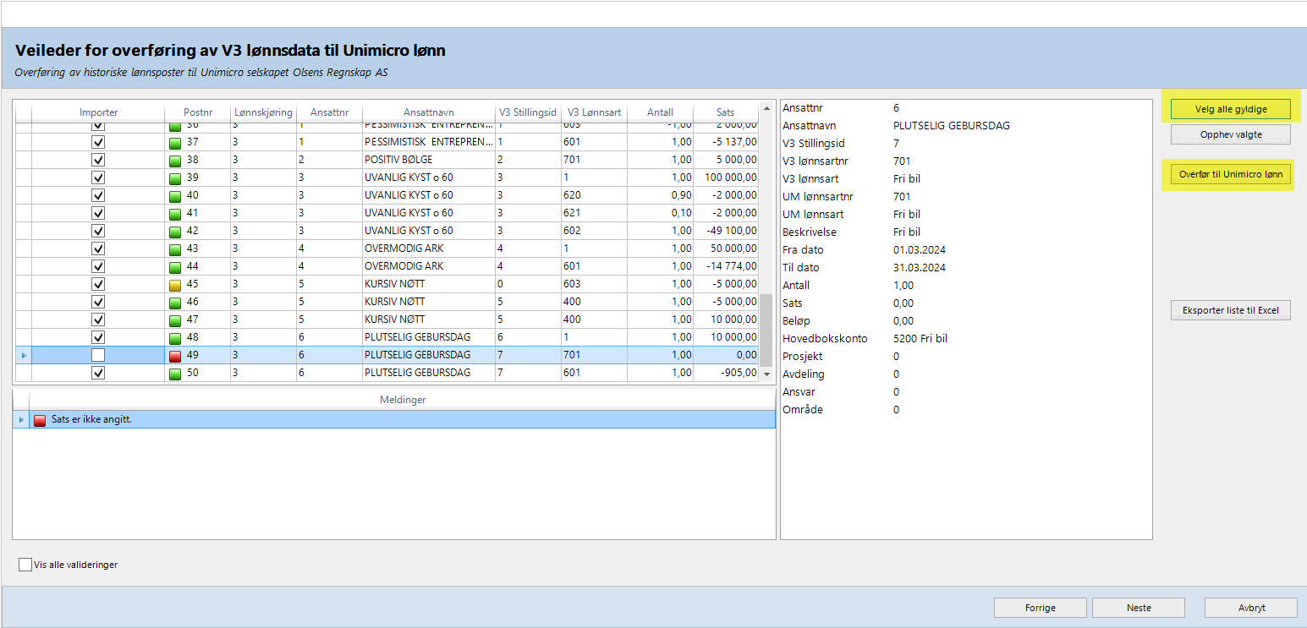Click red status icon on row 49
The width and height of the screenshot is (1307, 628).
(175, 355)
